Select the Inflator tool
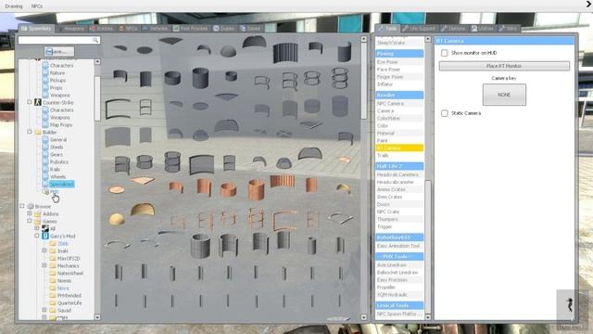 click(399, 84)
